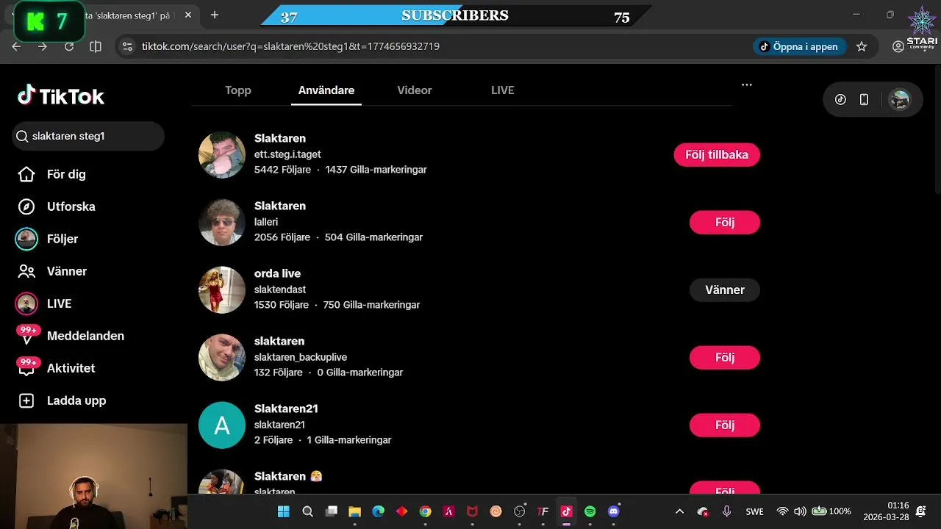
Task: Click the TikTok coins icon in top-right pill
Action: point(840,100)
